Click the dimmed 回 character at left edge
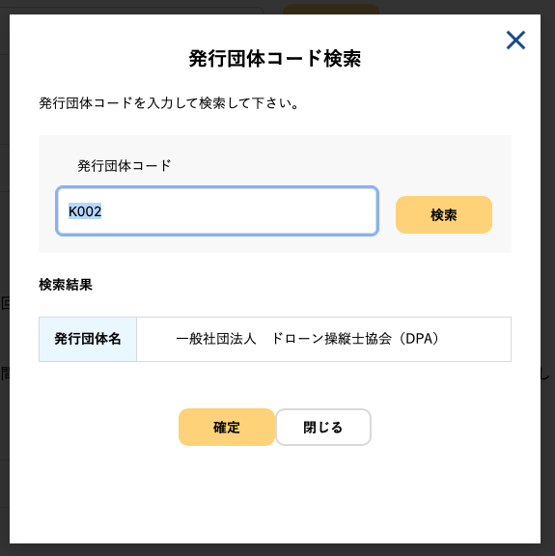The width and height of the screenshot is (555, 556). (x=5, y=303)
